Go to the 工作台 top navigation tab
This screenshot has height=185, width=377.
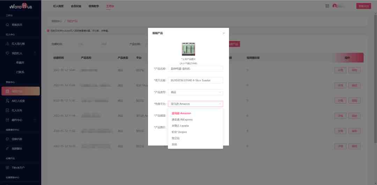(x=110, y=6)
